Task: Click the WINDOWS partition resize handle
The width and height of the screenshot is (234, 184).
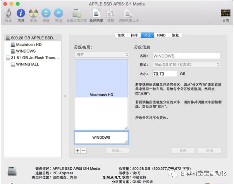Action: 126,142
